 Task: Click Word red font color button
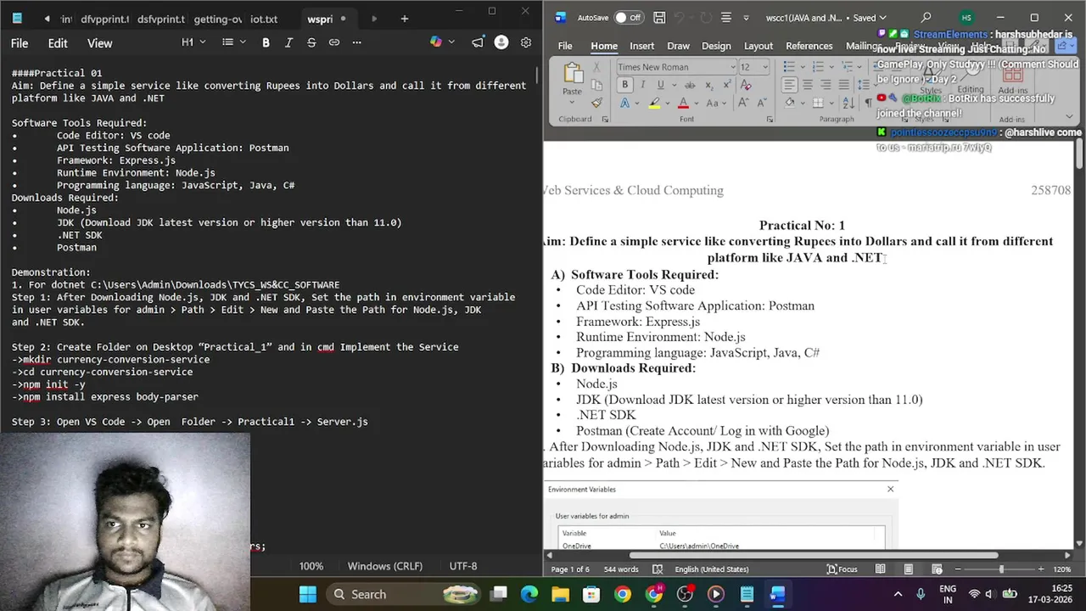click(x=683, y=104)
